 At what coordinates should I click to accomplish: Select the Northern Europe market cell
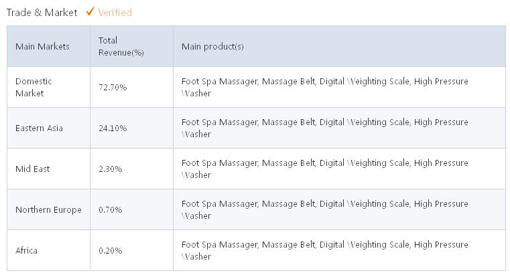click(x=48, y=209)
